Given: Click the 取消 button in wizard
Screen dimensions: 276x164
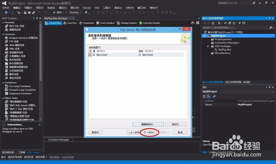Looking at the screenshot, I should (x=180, y=133).
